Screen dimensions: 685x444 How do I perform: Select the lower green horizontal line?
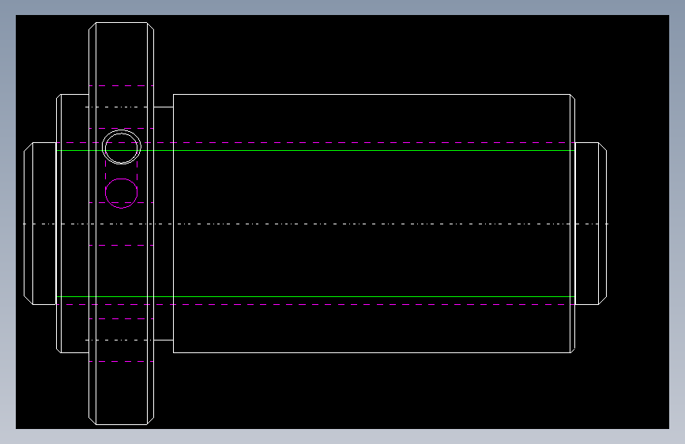pyautogui.click(x=315, y=297)
